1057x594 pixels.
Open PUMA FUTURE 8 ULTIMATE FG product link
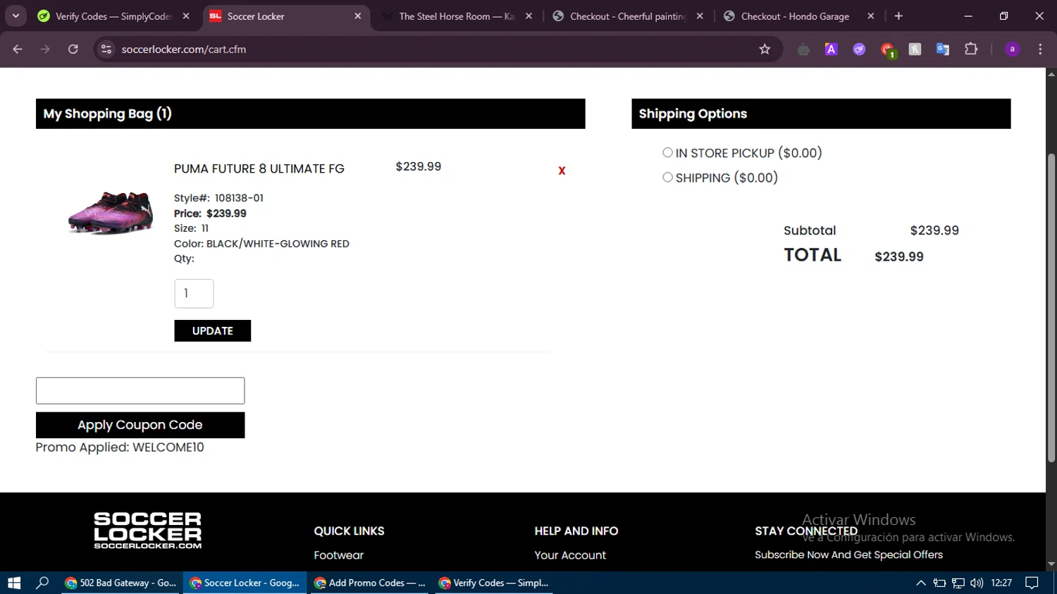point(259,168)
